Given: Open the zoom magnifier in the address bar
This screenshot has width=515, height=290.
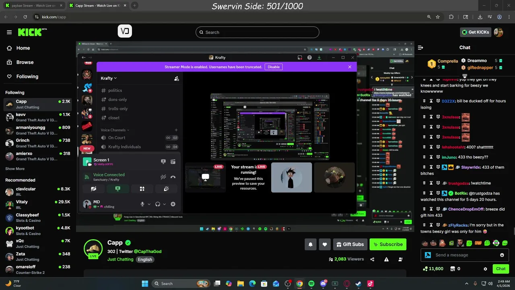Looking at the screenshot, I should pyautogui.click(x=429, y=17).
